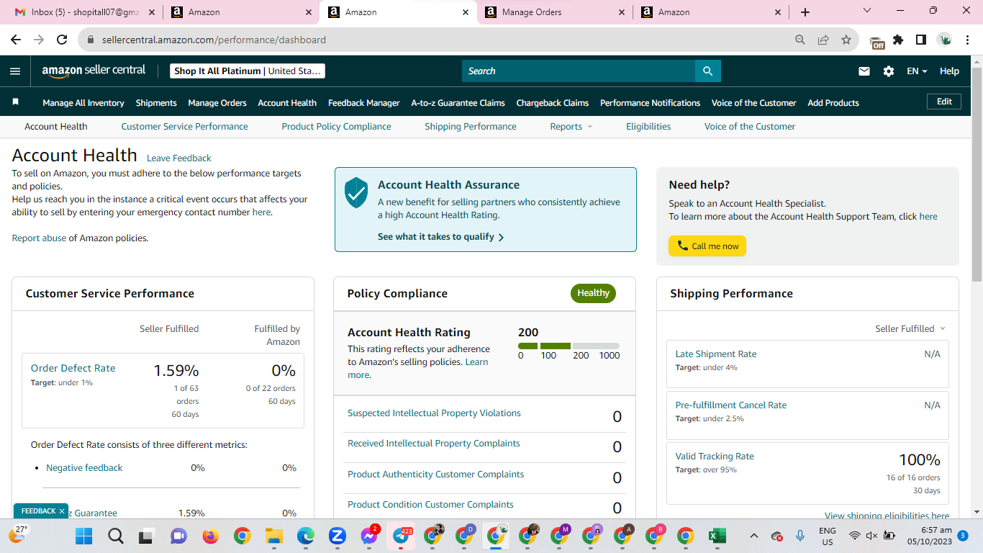Open Windows Start menu
The width and height of the screenshot is (983, 553).
tap(84, 536)
